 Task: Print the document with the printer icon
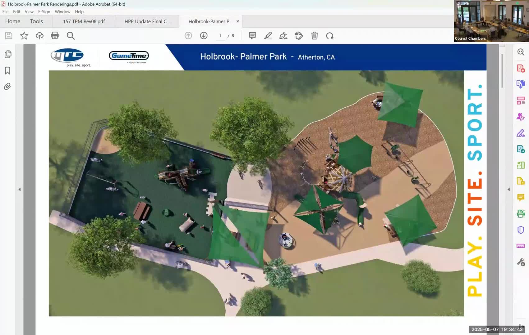[55, 36]
